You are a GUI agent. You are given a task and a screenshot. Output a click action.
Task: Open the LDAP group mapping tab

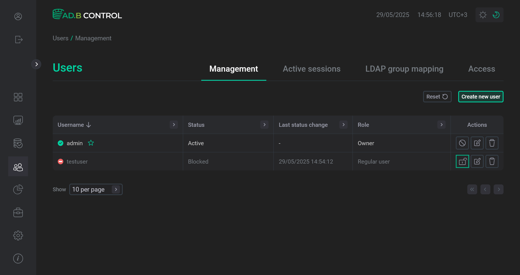click(x=404, y=69)
